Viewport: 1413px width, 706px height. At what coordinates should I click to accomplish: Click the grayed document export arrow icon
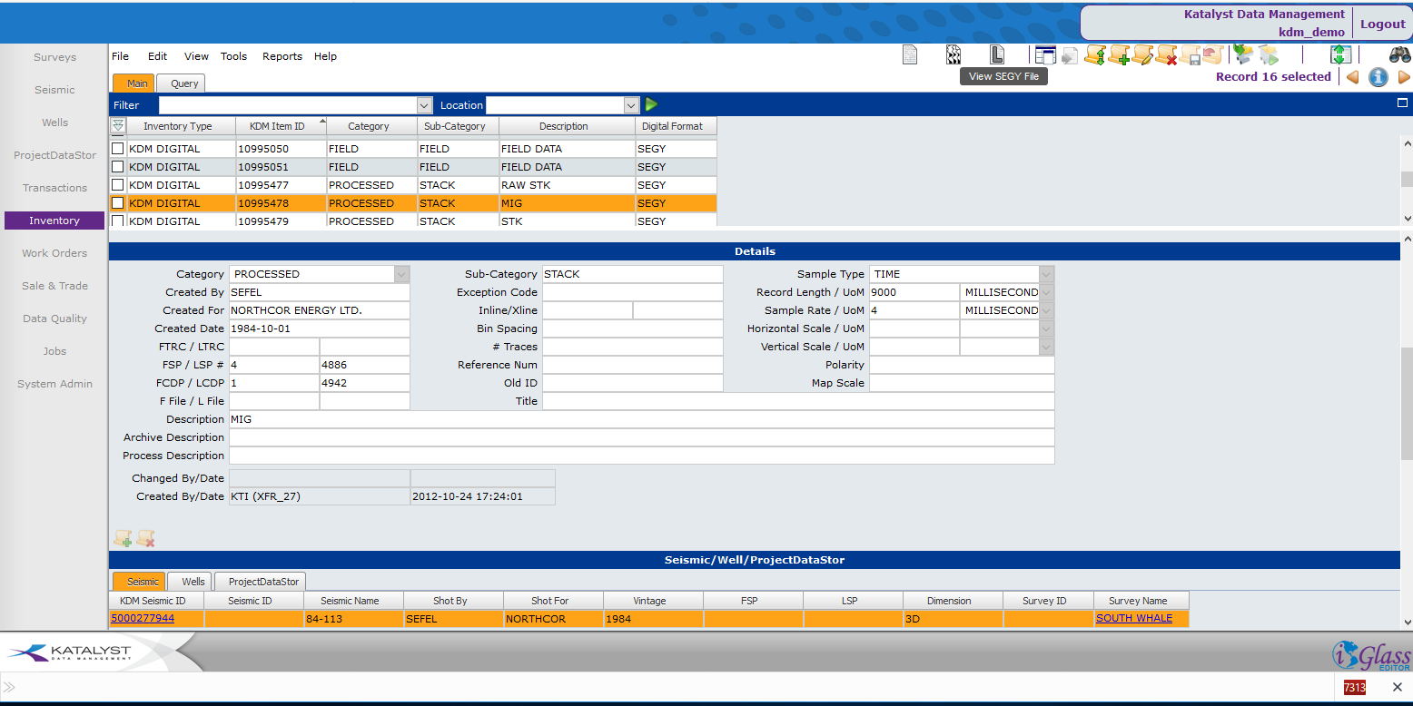pyautogui.click(x=1070, y=55)
